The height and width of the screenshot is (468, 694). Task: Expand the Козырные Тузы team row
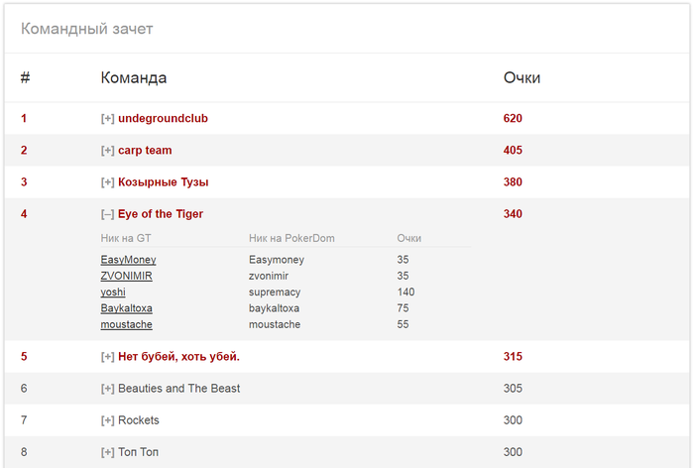point(107,182)
